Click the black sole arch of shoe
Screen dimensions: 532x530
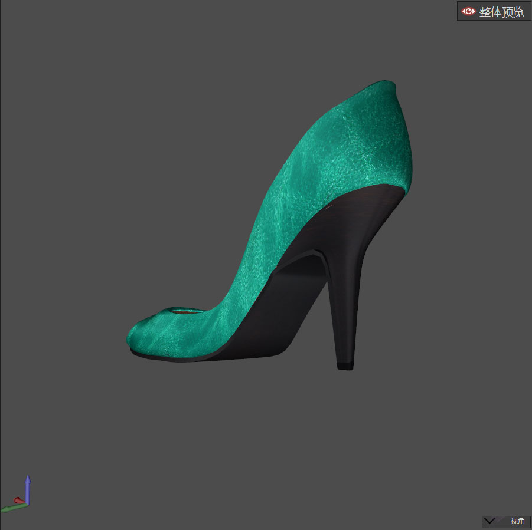[278, 311]
